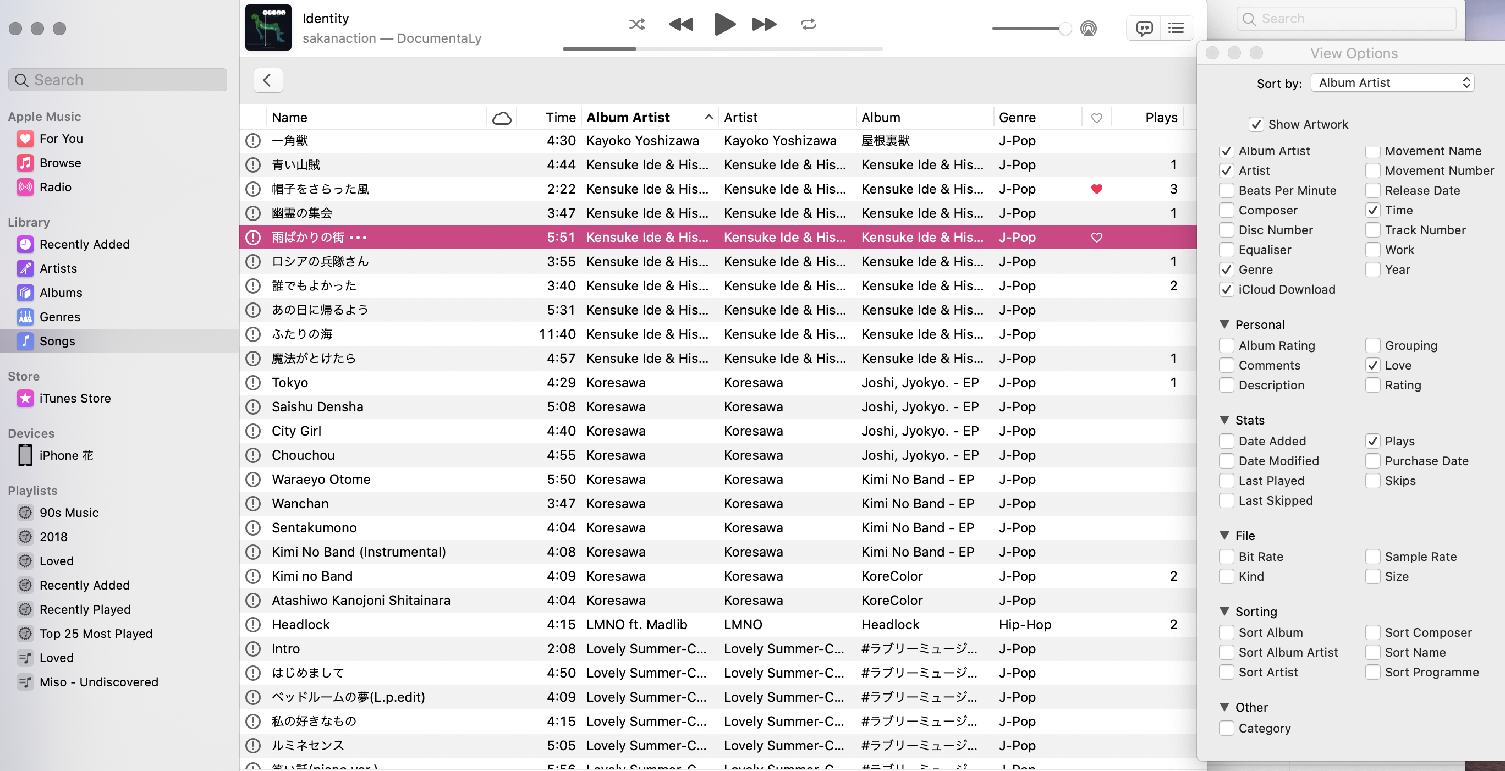Viewport: 1505px width, 771px height.
Task: Click the back chevron button
Action: (267, 80)
